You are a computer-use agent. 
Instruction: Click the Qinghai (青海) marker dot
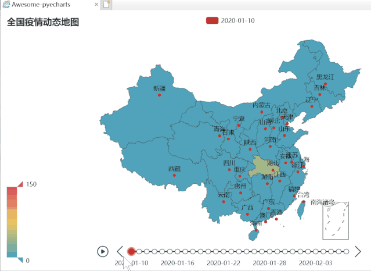[219, 136]
